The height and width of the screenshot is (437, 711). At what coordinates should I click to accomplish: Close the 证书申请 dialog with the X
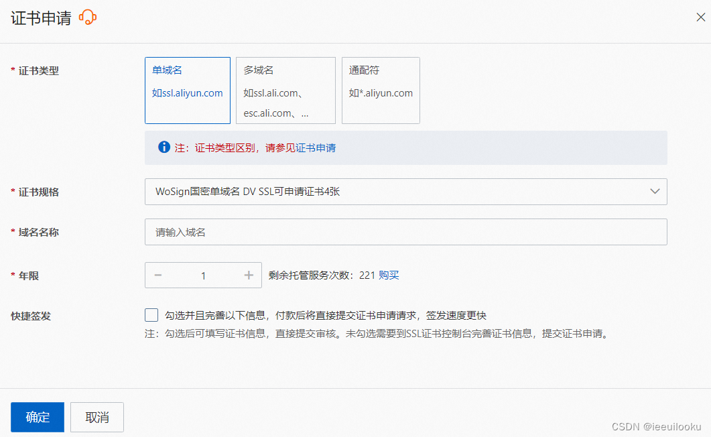pos(700,17)
